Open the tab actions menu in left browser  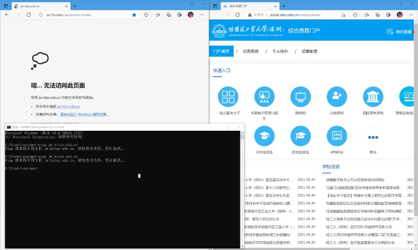coord(6,6)
